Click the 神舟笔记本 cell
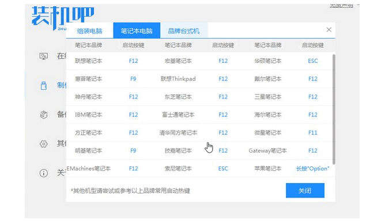Viewport: 385px width, 224px height. click(x=88, y=97)
